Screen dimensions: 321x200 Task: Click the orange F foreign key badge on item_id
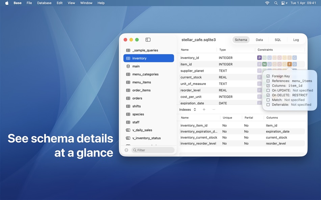(x=290, y=64)
